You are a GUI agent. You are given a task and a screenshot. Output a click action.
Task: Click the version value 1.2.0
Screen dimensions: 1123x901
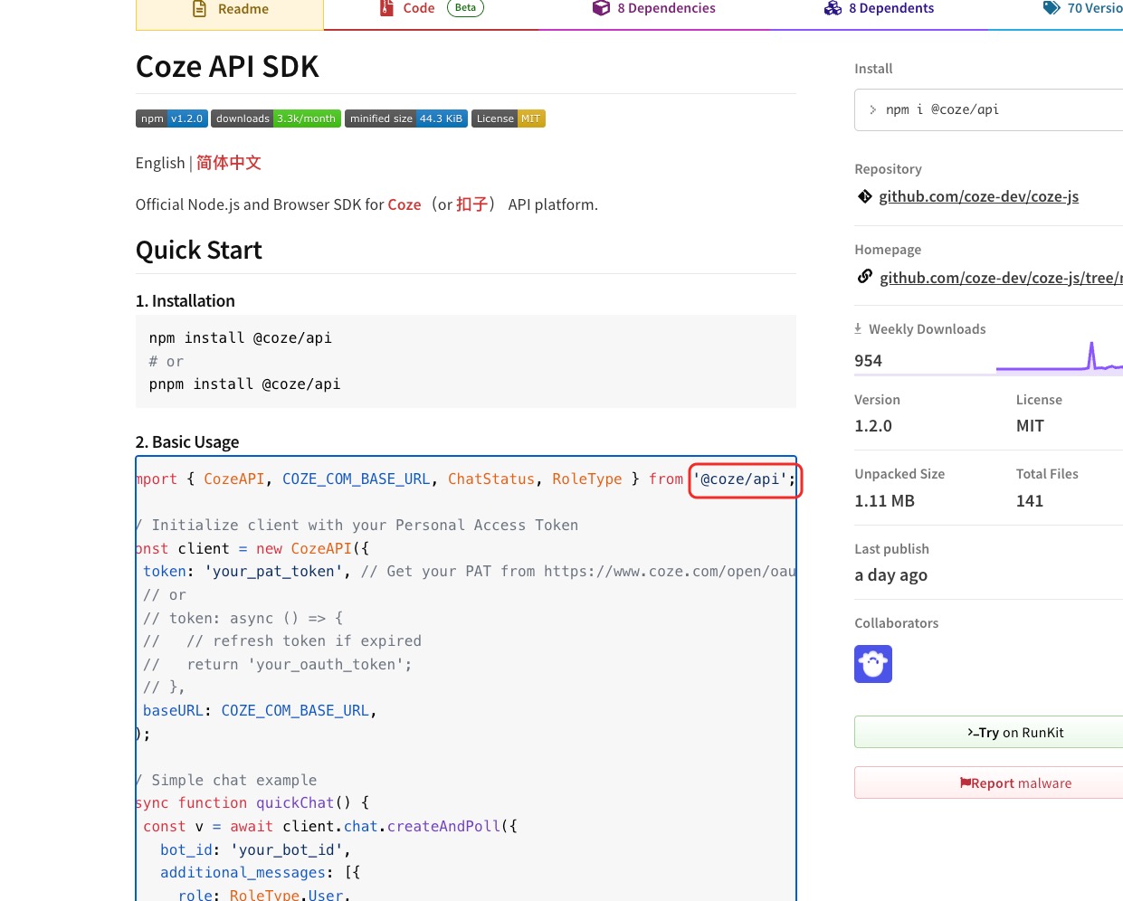tap(873, 426)
